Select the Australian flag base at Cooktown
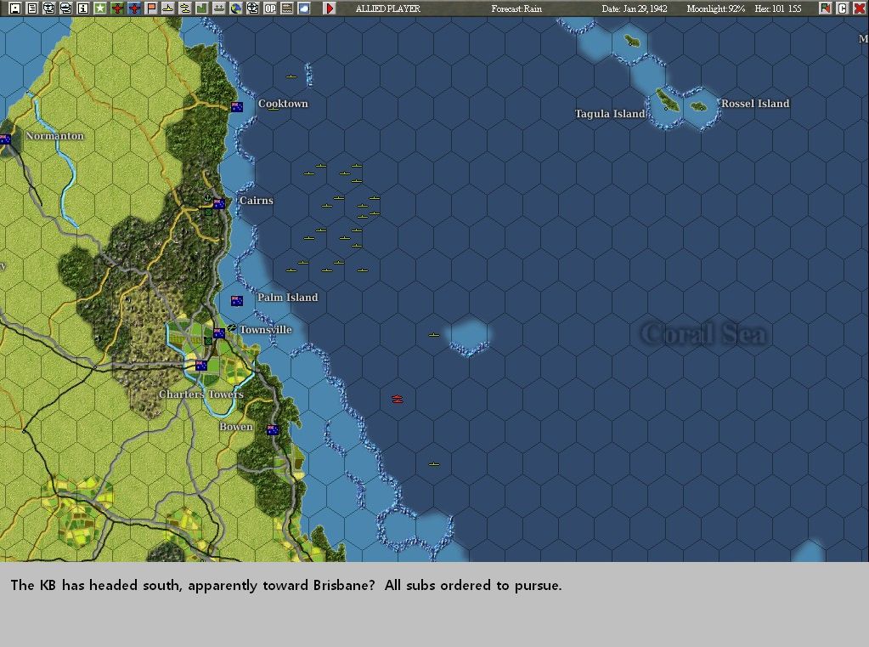Viewport: 869px width, 647px height. click(237, 107)
